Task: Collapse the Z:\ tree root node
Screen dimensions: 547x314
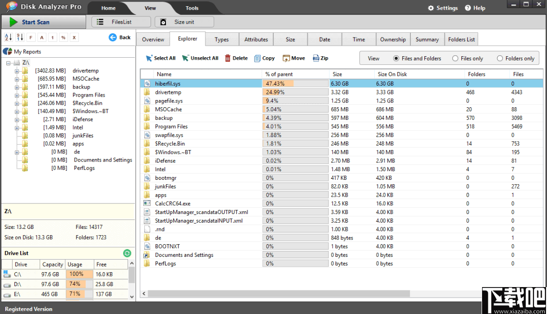Action: pos(8,62)
